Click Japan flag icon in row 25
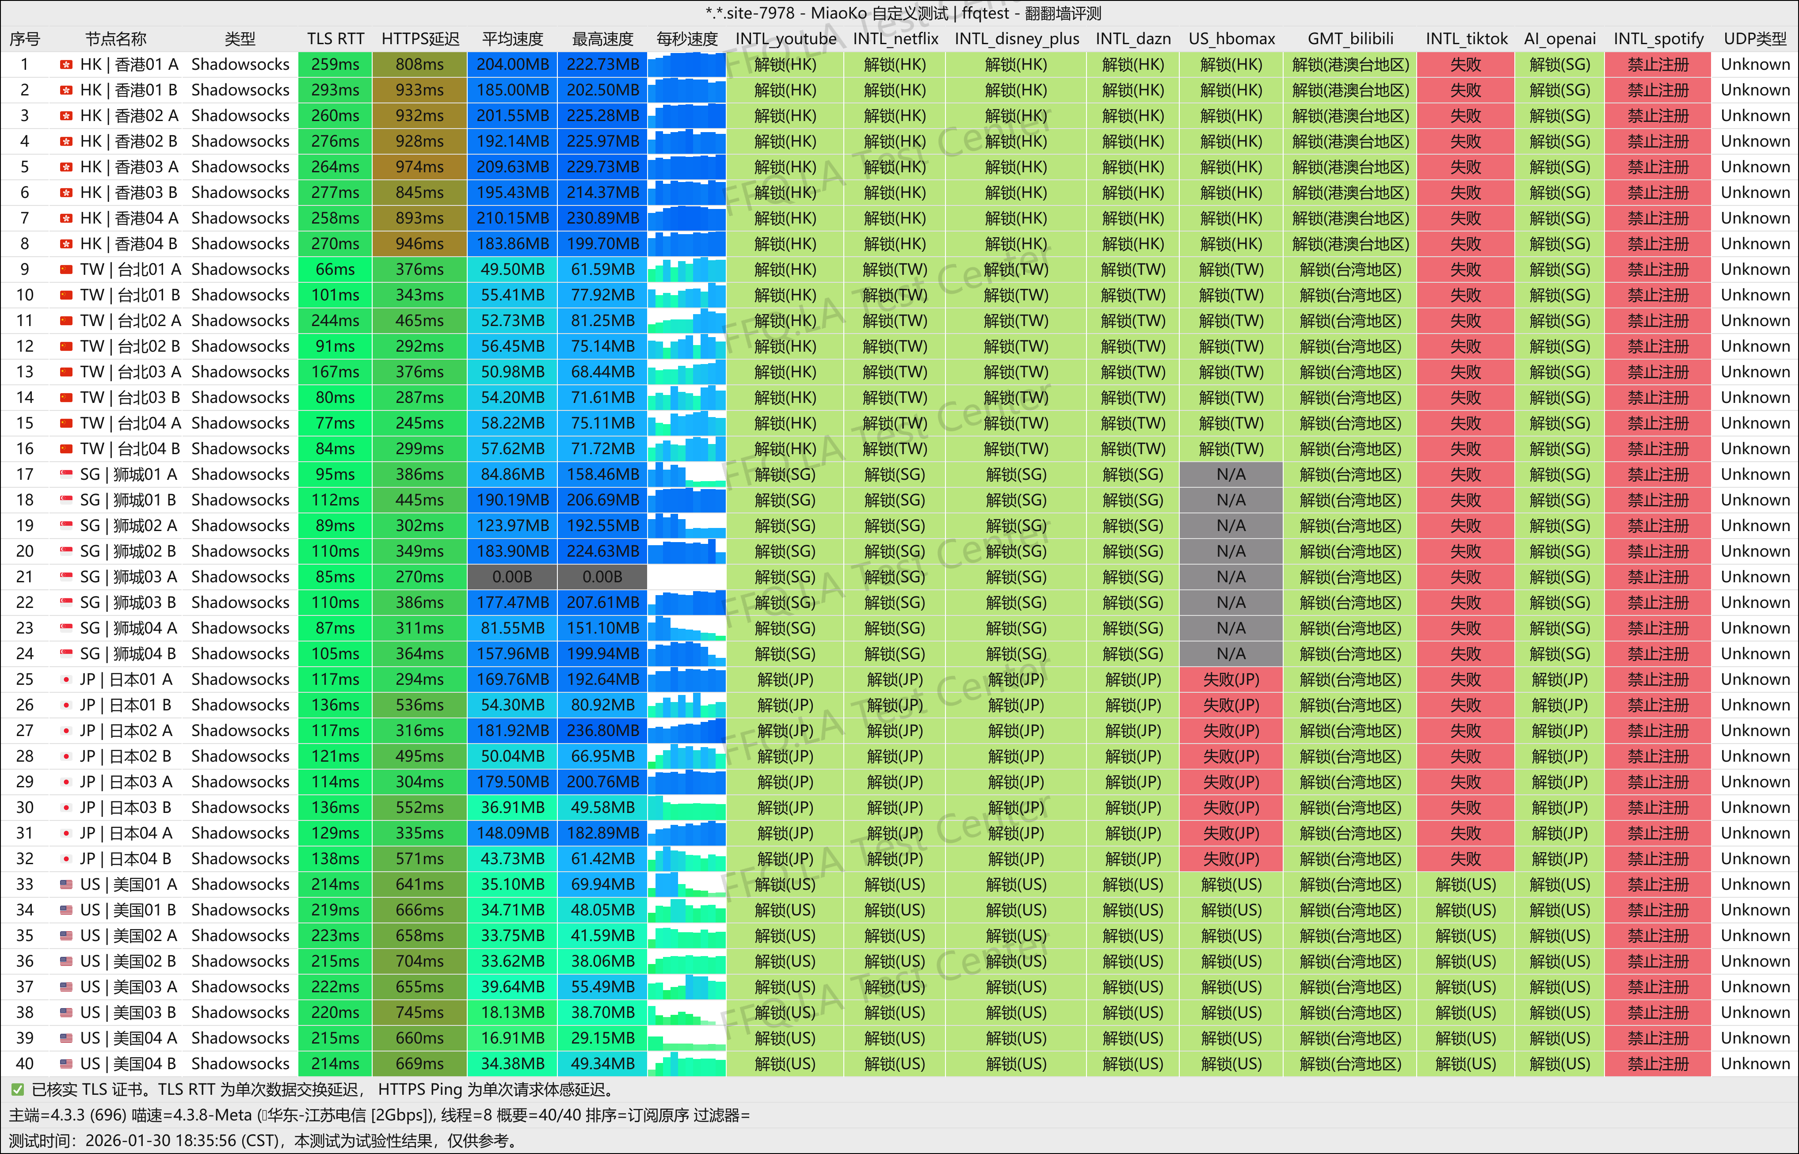Screen dimensions: 1799x1154 (66, 679)
